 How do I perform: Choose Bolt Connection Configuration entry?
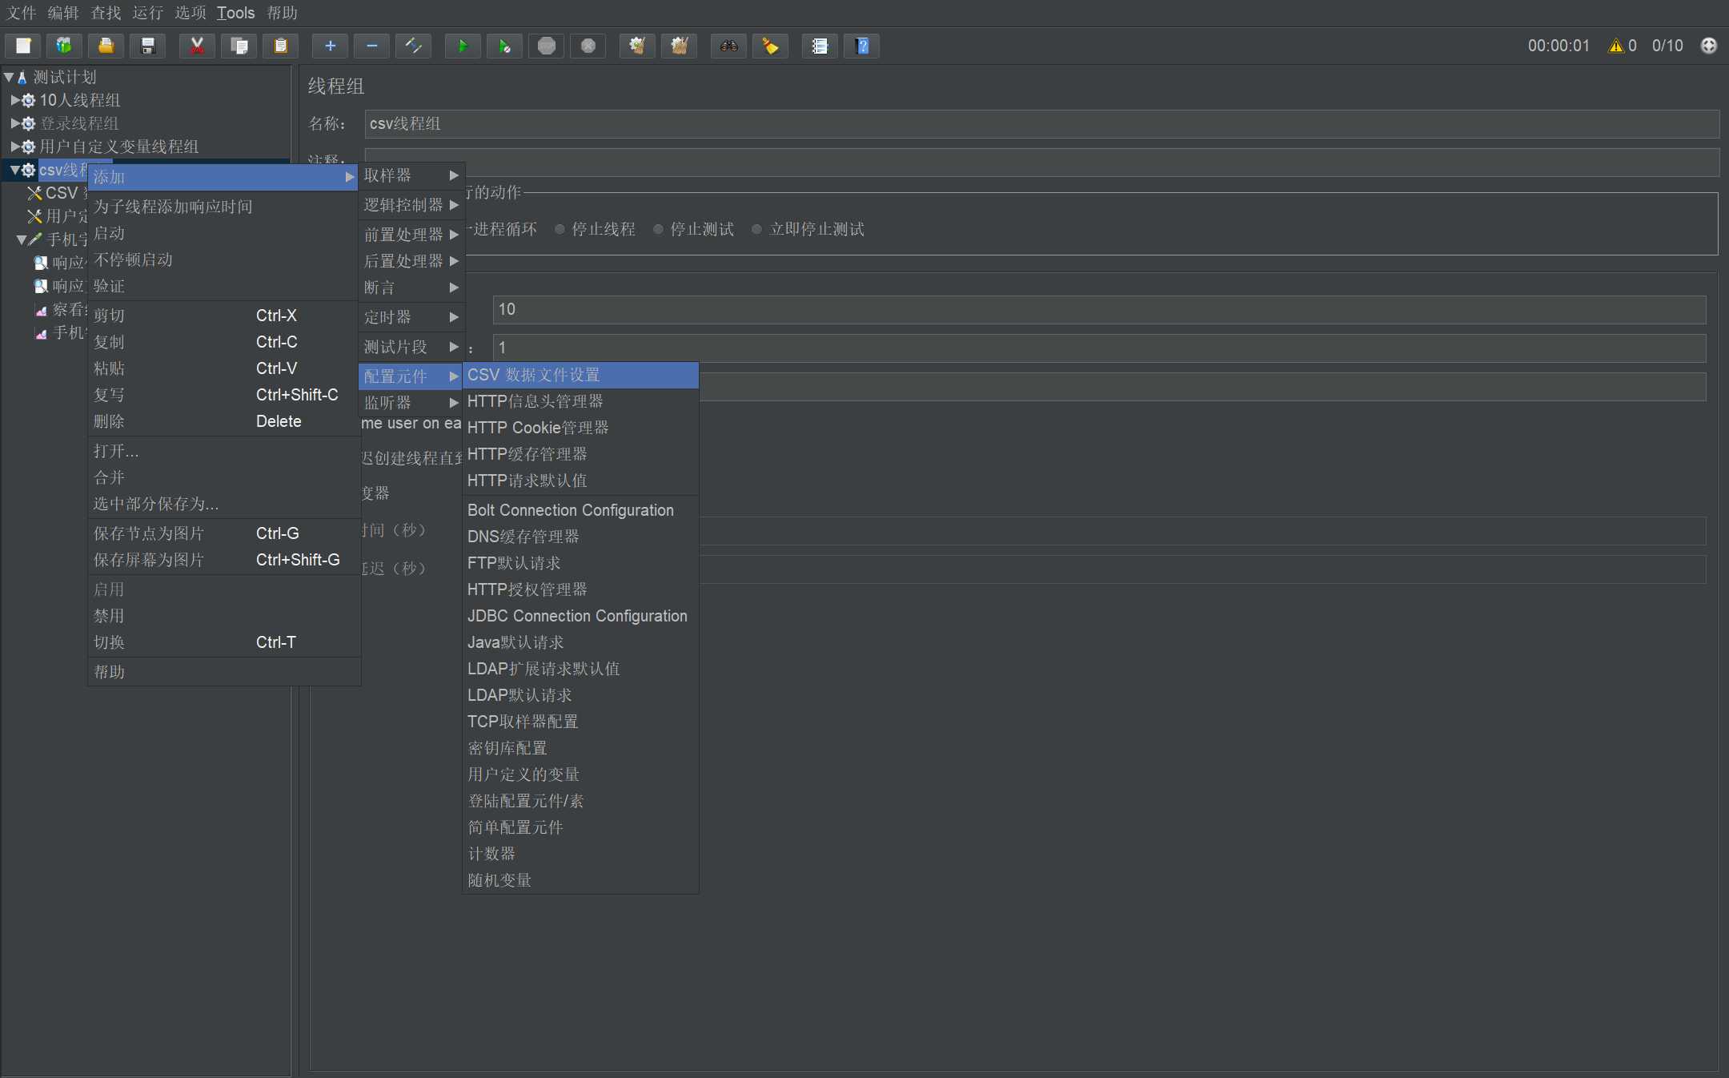580,510
